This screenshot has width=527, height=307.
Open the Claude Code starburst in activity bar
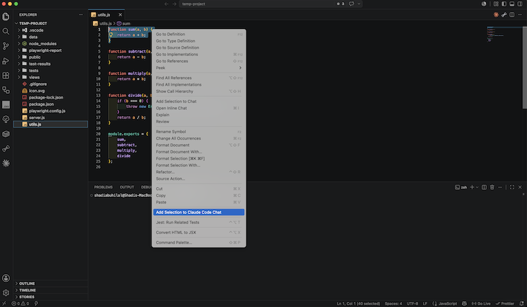[6, 163]
